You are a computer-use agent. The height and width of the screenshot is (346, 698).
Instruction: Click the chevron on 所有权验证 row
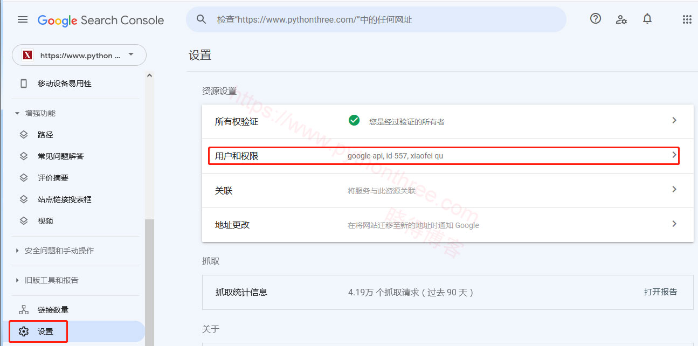tap(674, 120)
